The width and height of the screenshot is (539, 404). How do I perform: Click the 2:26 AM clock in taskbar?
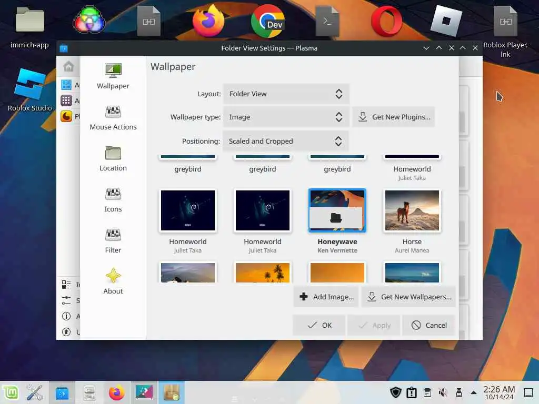pos(499,392)
